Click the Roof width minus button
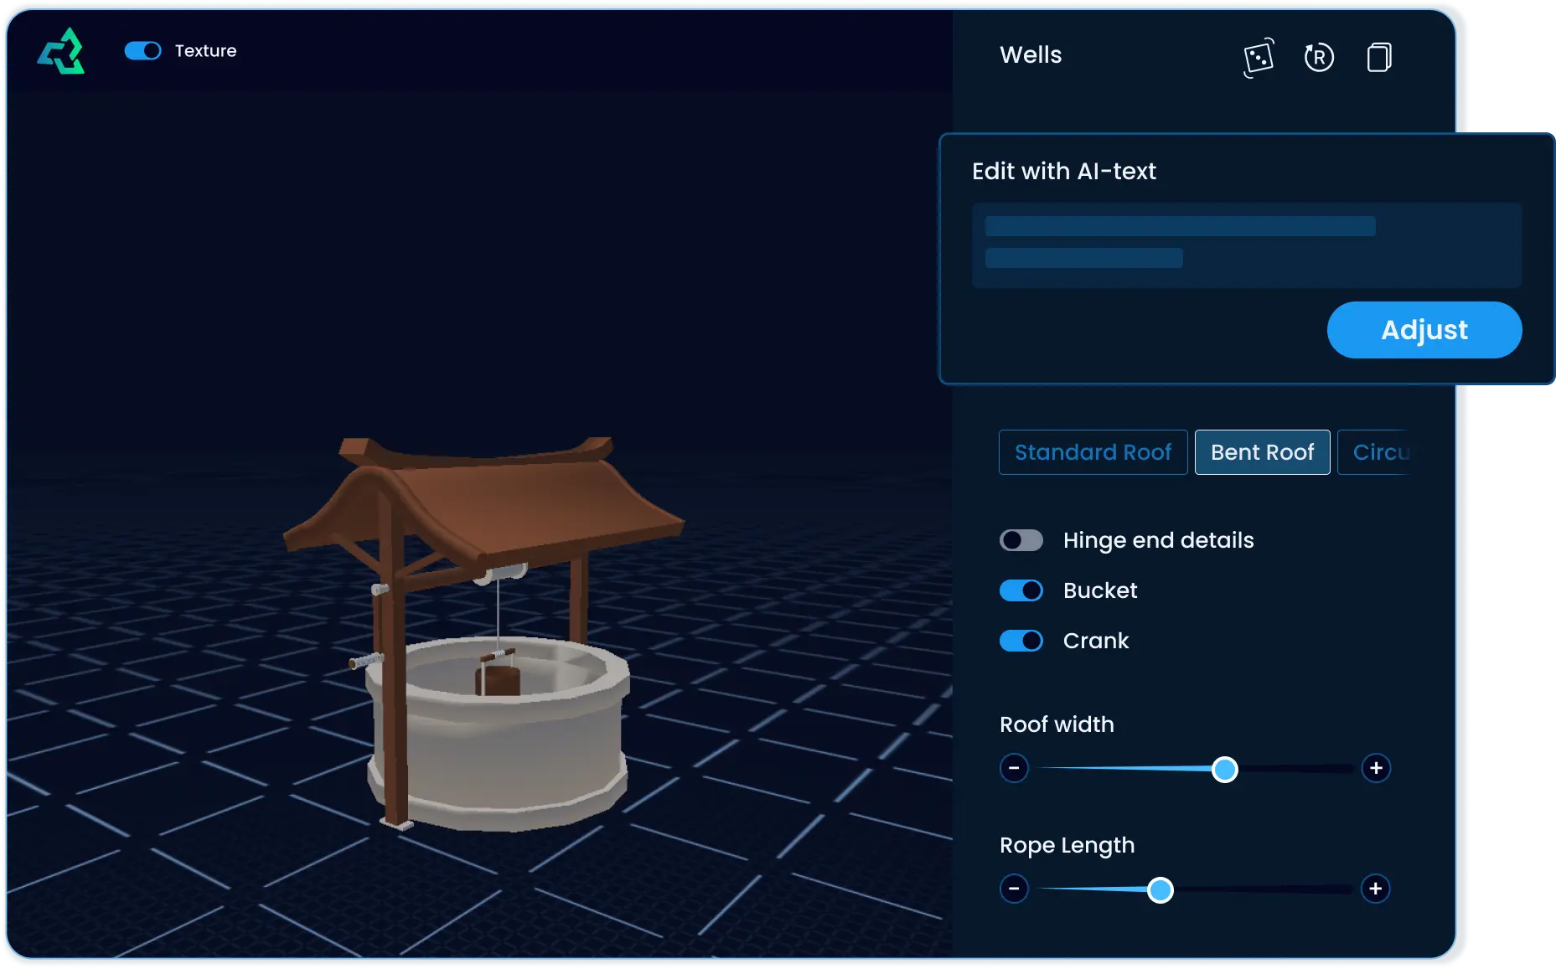The height and width of the screenshot is (969, 1556). click(x=1014, y=768)
